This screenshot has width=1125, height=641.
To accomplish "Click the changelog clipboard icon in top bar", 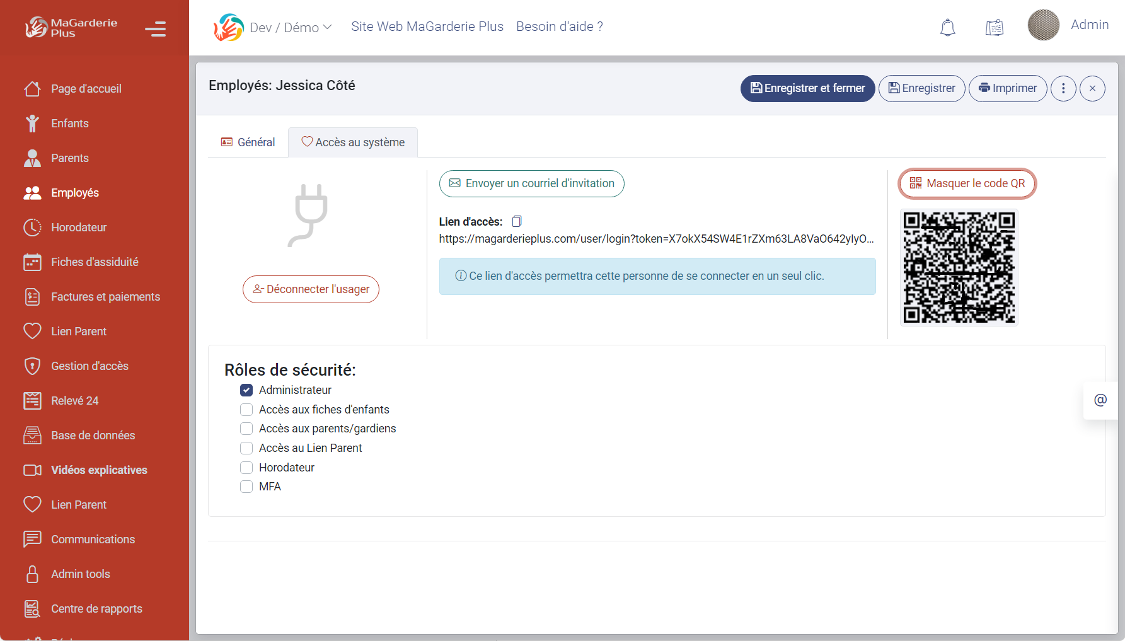I will click(994, 27).
